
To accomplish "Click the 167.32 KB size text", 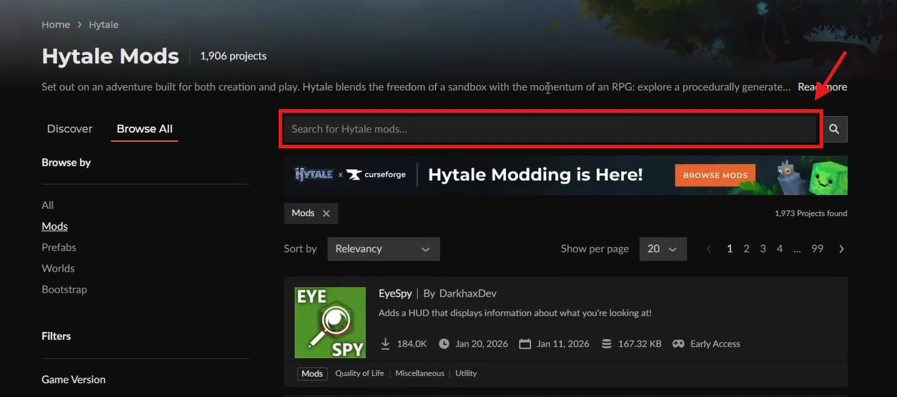I will 640,344.
